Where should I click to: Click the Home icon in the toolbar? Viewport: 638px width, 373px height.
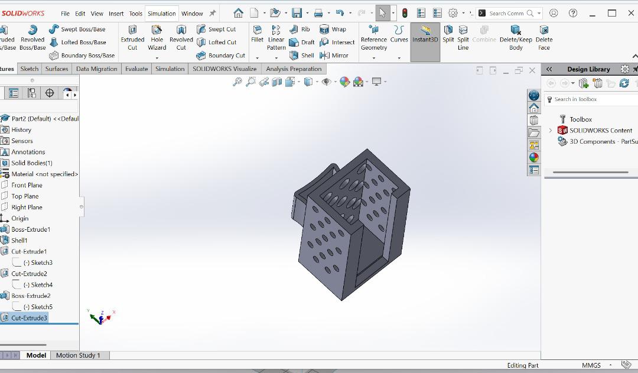[x=239, y=13]
